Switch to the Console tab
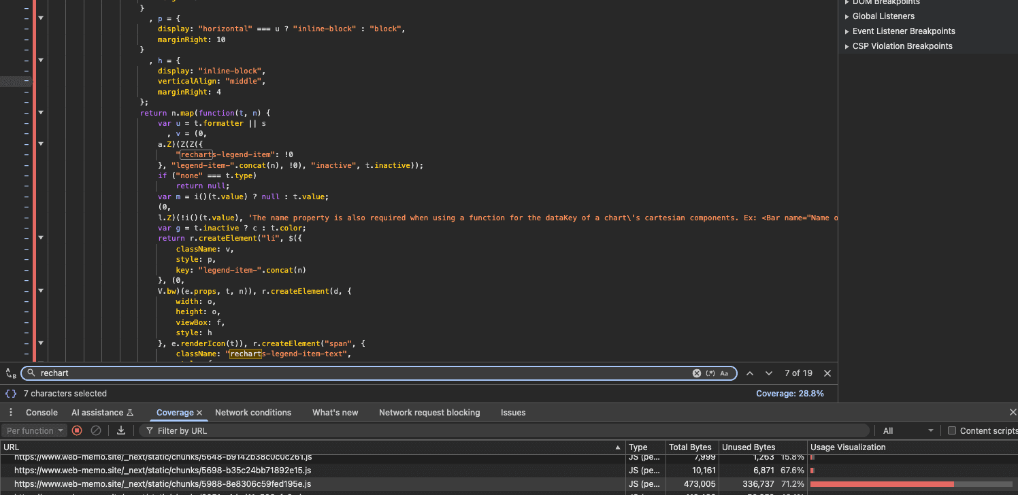This screenshot has width=1018, height=495. (x=42, y=413)
